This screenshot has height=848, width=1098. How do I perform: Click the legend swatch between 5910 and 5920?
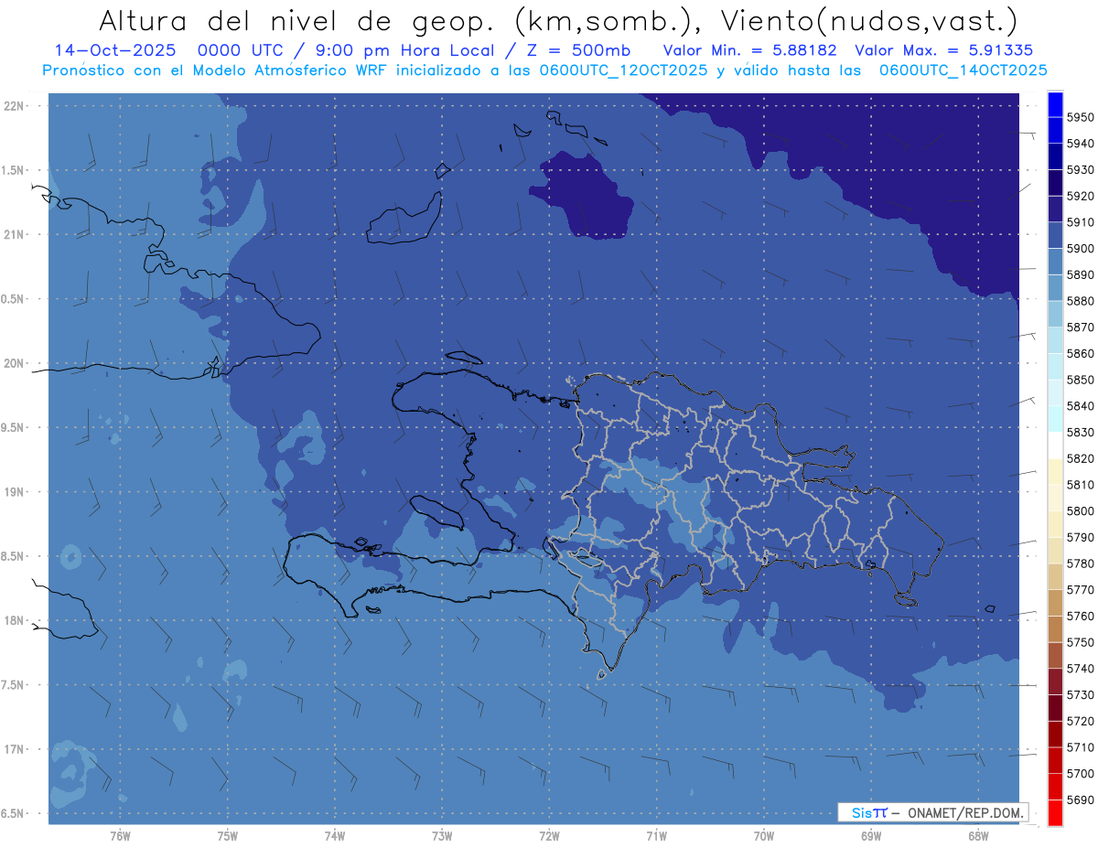coord(1055,209)
